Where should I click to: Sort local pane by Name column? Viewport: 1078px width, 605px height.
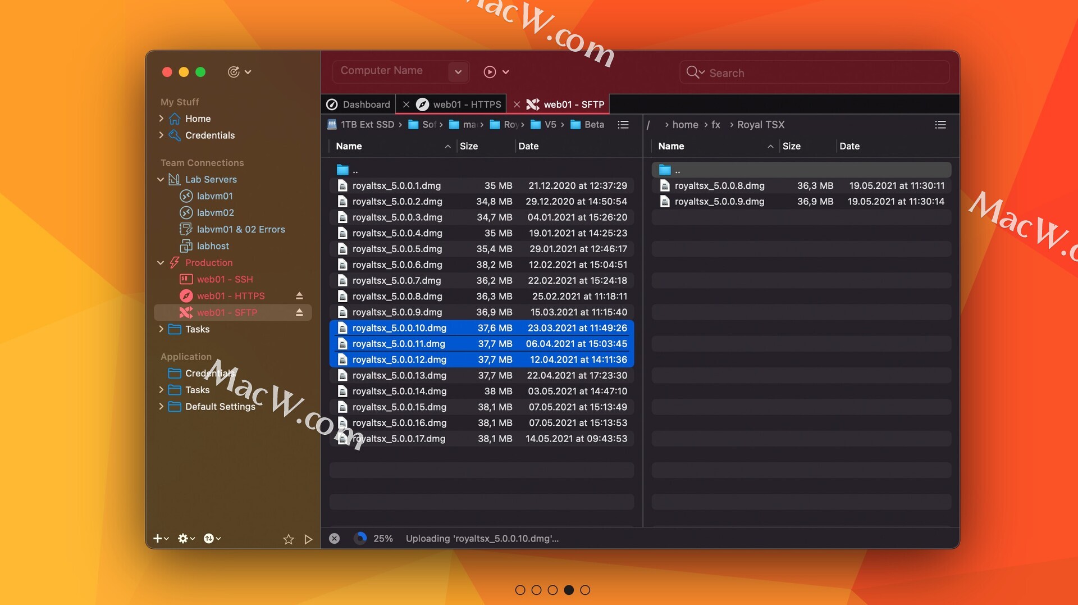pyautogui.click(x=392, y=146)
